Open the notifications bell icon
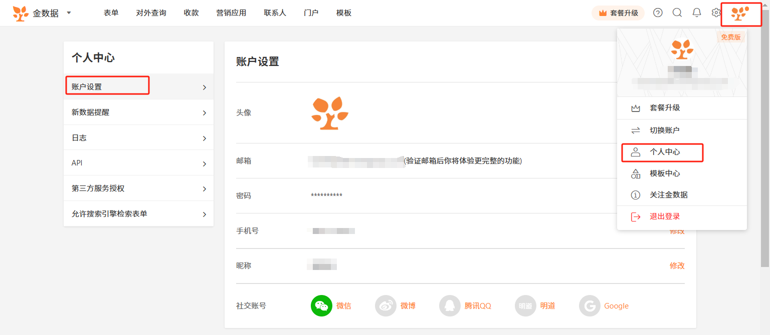Screen dimensions: 770x335 coord(697,13)
